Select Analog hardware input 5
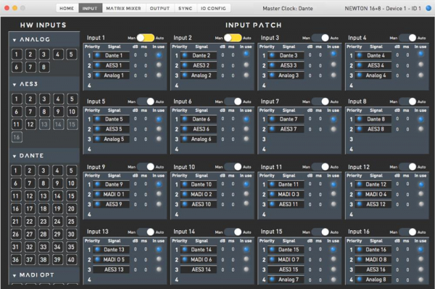The width and height of the screenshot is (435, 289). pyautogui.click(x=71, y=54)
